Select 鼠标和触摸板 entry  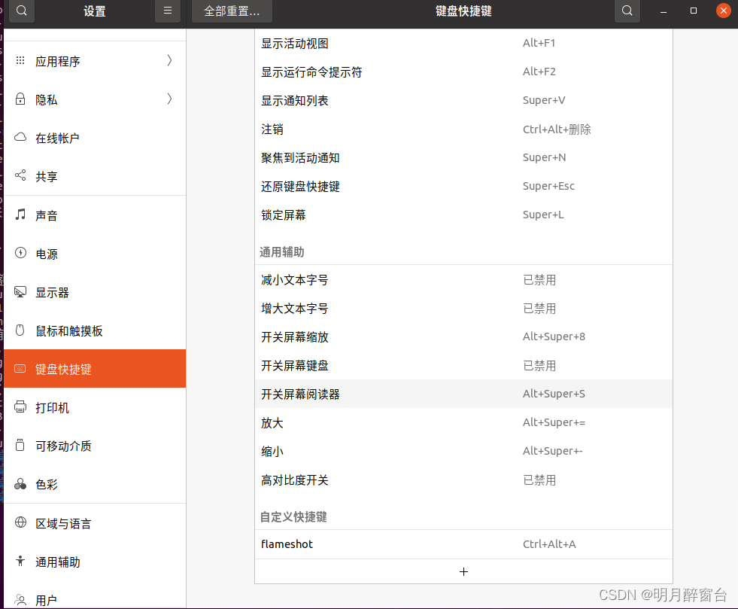95,330
